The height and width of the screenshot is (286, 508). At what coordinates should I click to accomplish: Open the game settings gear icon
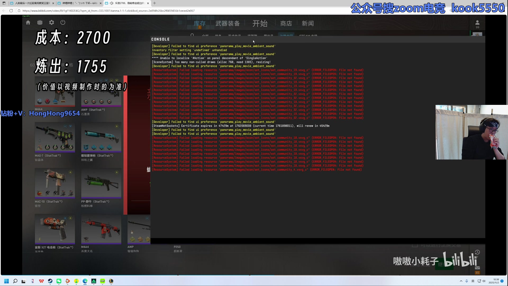(52, 23)
